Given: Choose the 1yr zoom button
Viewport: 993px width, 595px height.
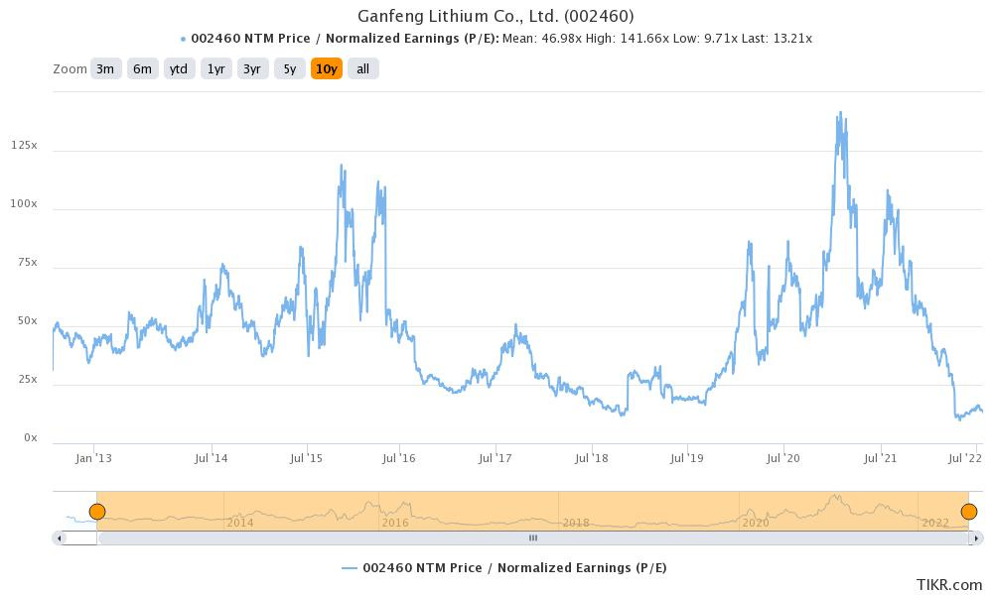Looking at the screenshot, I should [215, 69].
